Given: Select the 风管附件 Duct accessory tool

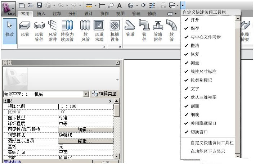Looking at the screenshot, I should (x=53, y=31).
